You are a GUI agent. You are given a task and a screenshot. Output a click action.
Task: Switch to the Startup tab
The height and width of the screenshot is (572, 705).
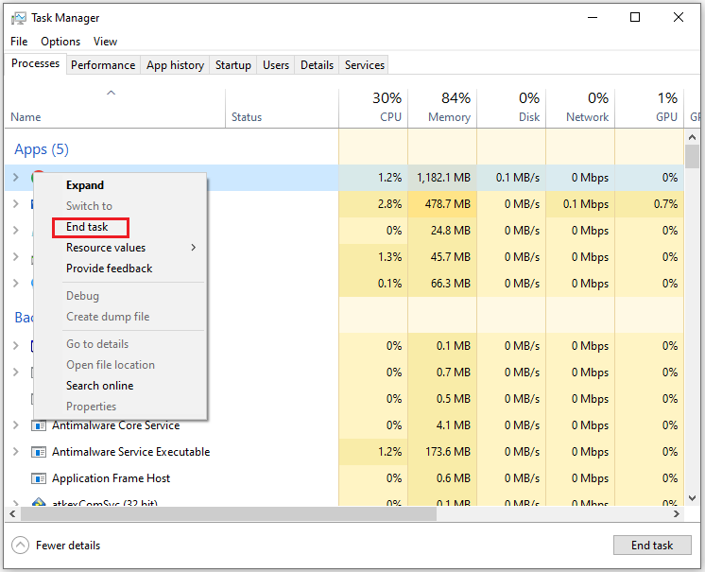pyautogui.click(x=232, y=65)
